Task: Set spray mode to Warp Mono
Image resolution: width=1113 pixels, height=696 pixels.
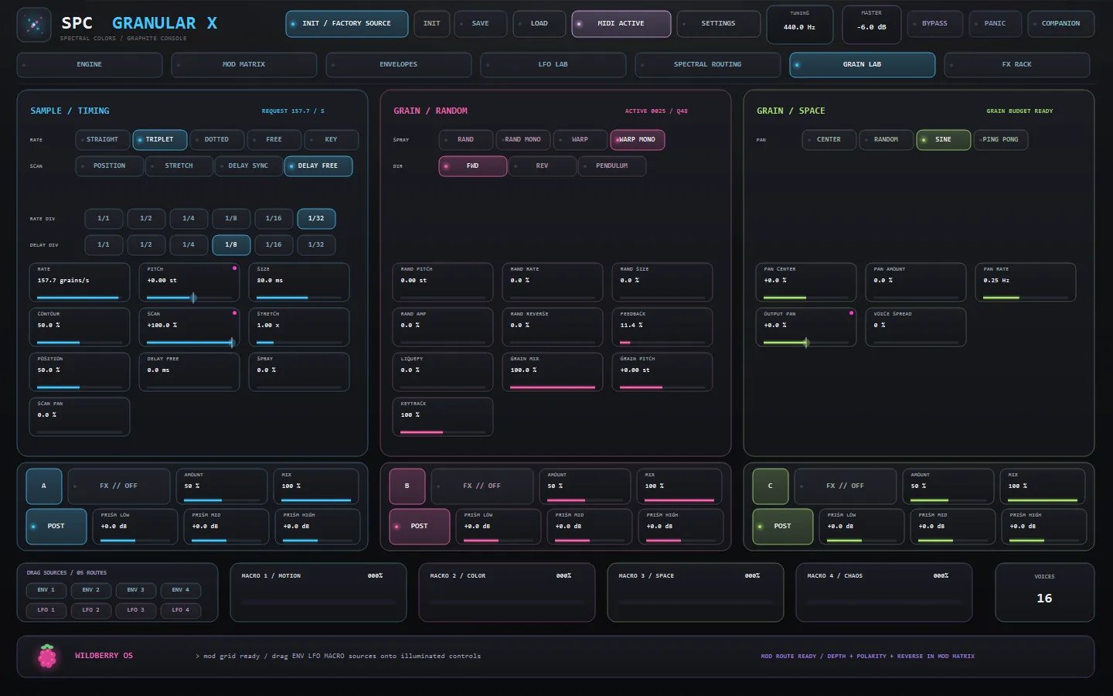Action: click(638, 140)
